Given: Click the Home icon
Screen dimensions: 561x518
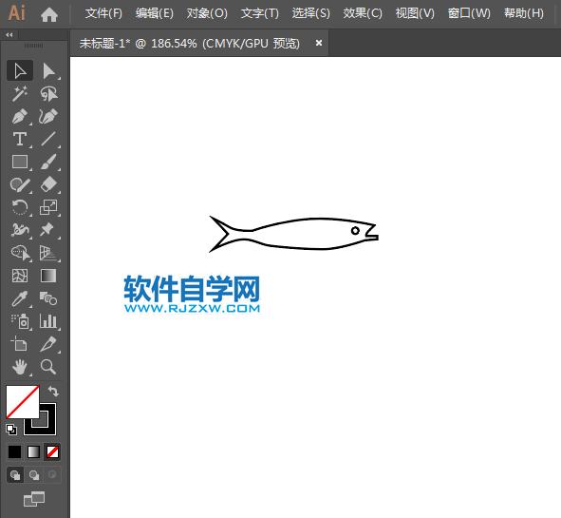Looking at the screenshot, I should (49, 14).
